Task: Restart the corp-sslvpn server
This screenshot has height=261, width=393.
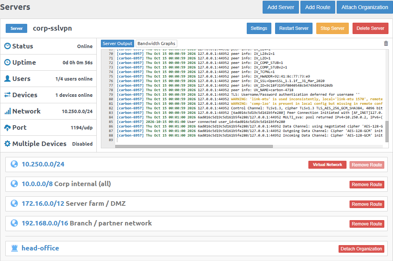Action: point(294,28)
